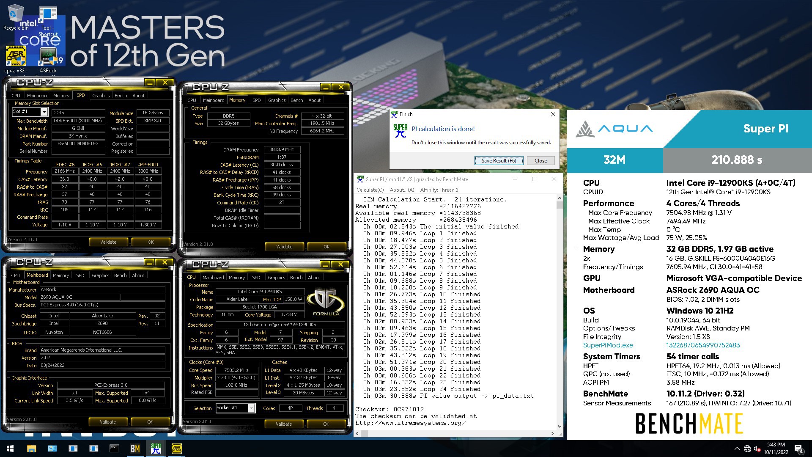Click OK in CPU-Z Memory window
812x457 pixels.
(x=326, y=247)
